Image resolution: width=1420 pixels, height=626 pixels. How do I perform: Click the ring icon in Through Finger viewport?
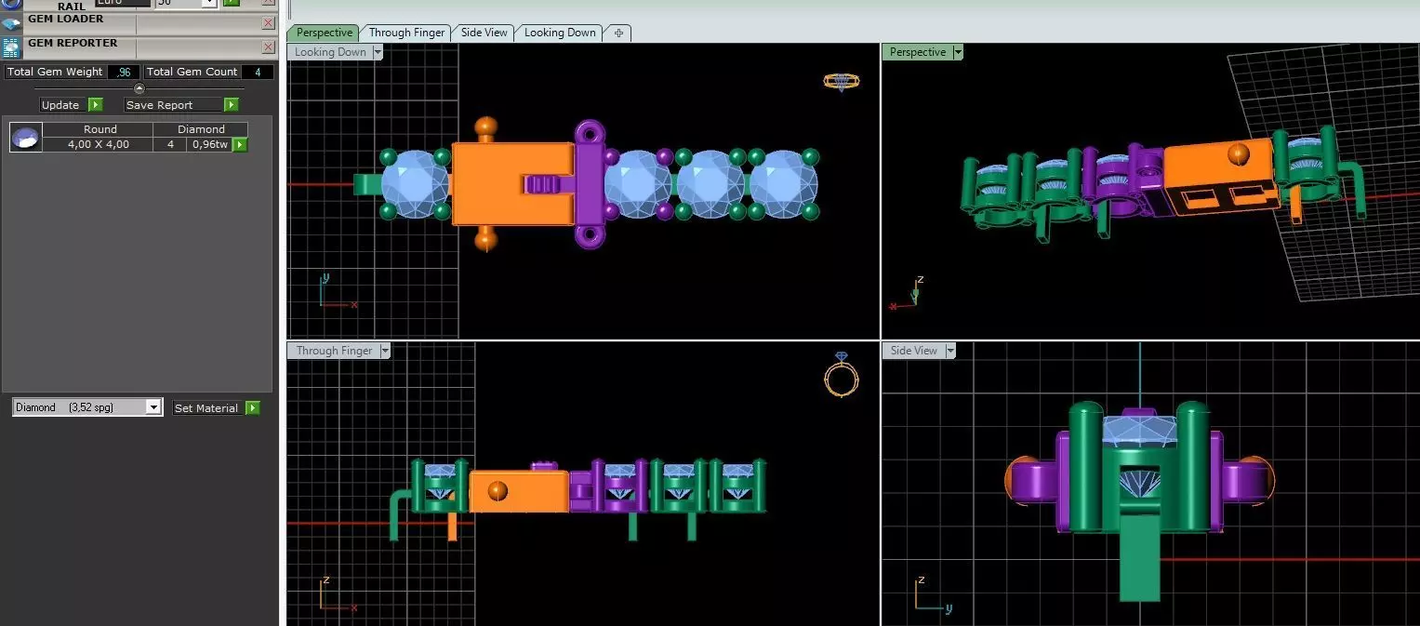pos(842,374)
